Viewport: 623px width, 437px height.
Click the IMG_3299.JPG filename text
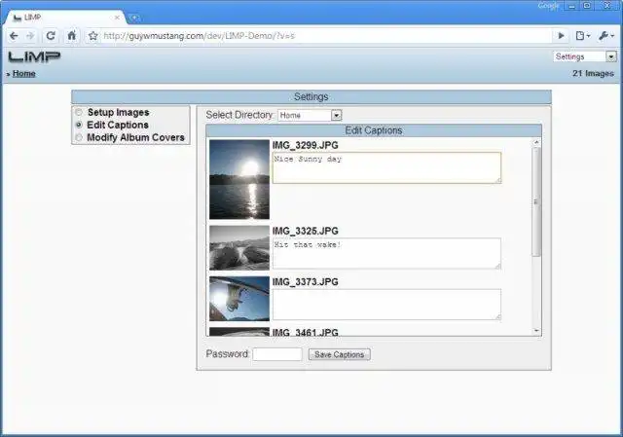305,145
